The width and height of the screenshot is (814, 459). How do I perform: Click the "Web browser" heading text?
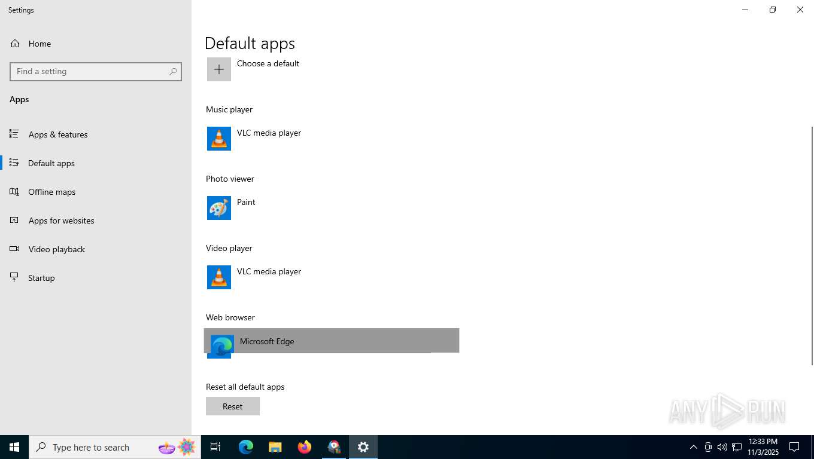point(230,317)
